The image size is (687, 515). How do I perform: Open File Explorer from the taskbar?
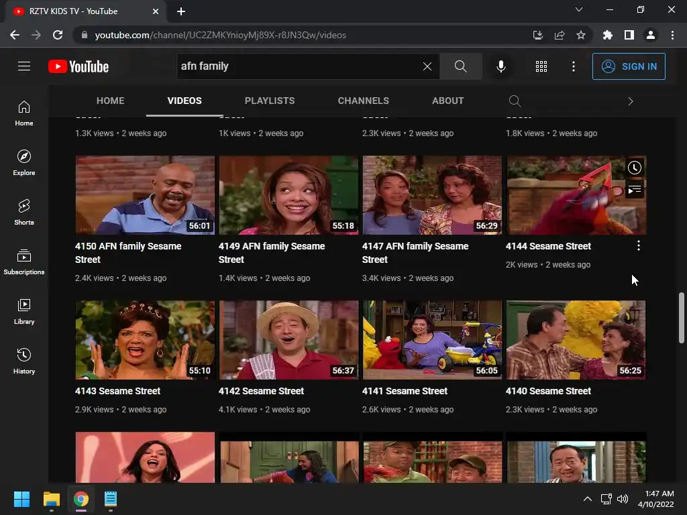(51, 499)
